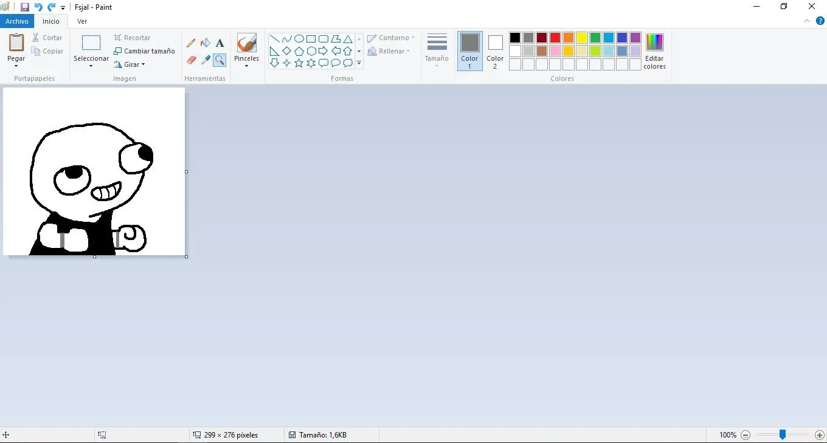
Task: Expand the shapes gallery with More arrow
Action: tap(359, 63)
